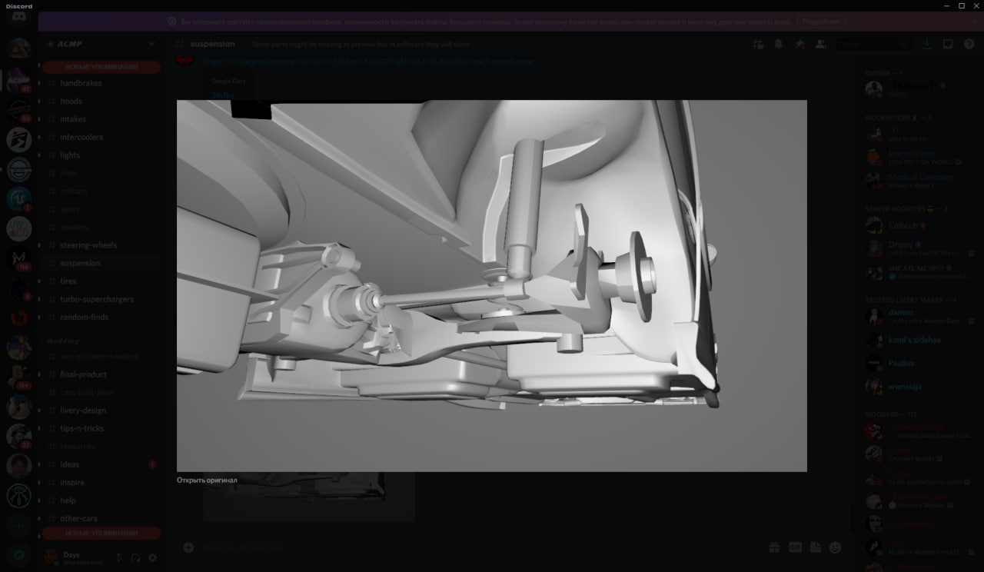Open the 'Открыть оригинал' link
984x572 pixels.
(x=207, y=481)
